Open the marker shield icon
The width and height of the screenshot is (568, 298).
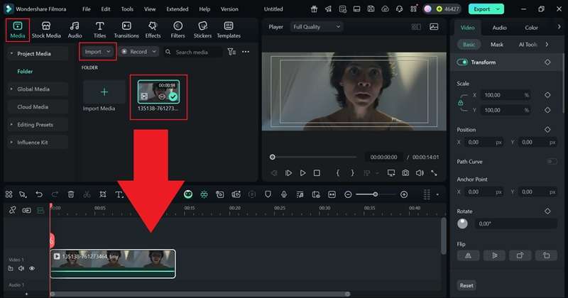coord(268,194)
